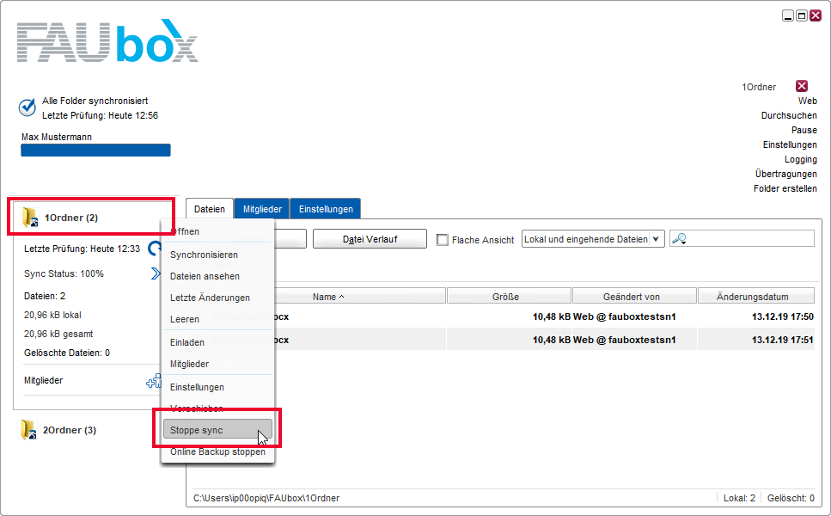Click the Durchsuchen link

click(x=789, y=115)
